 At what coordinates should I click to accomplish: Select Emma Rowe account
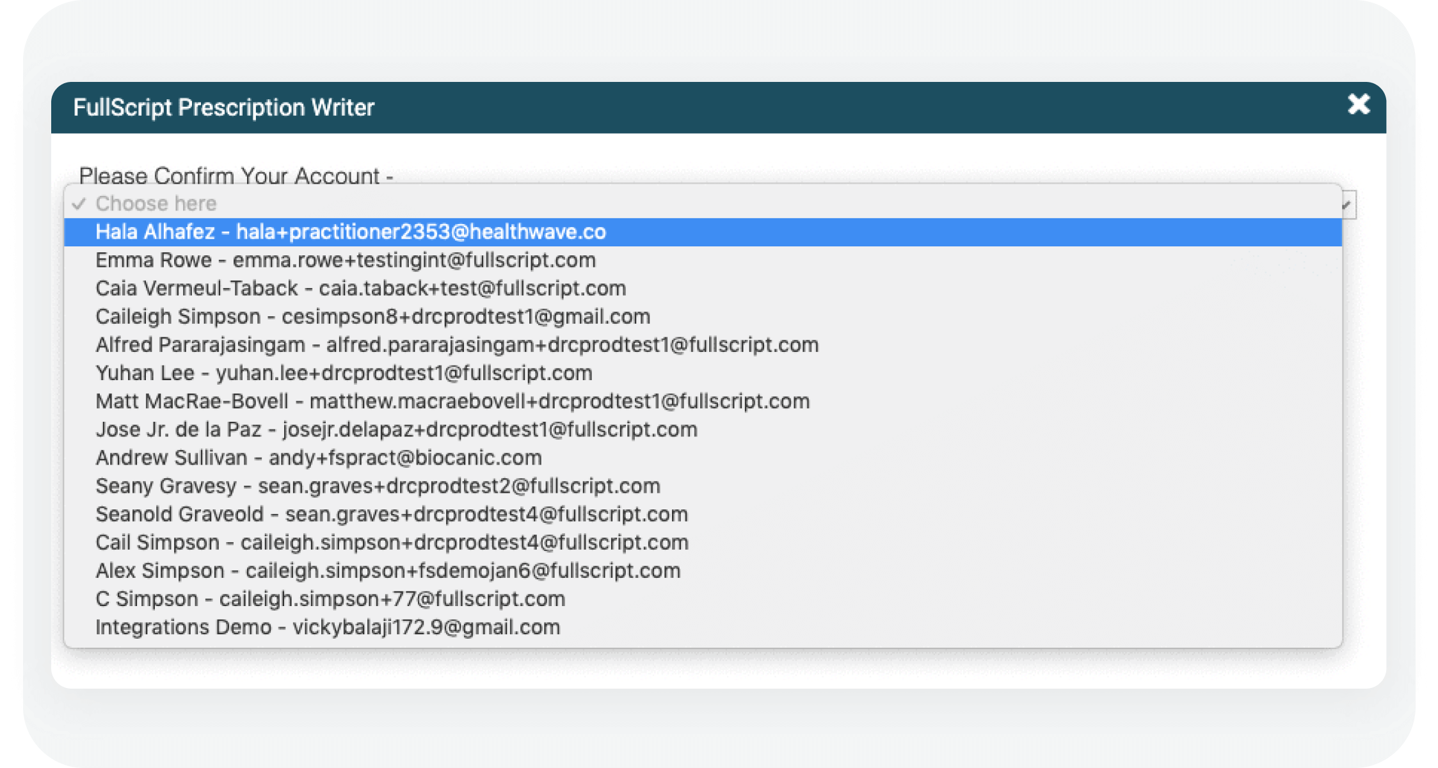point(703,260)
